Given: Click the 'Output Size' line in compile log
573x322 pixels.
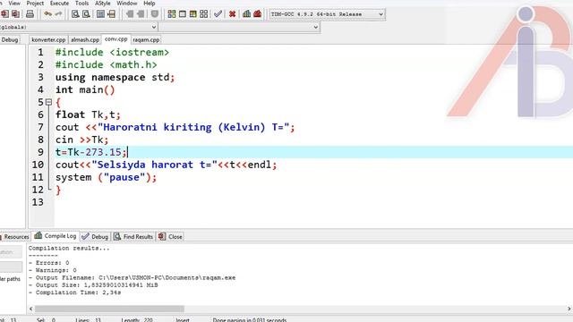Looking at the screenshot, I should (x=93, y=285).
